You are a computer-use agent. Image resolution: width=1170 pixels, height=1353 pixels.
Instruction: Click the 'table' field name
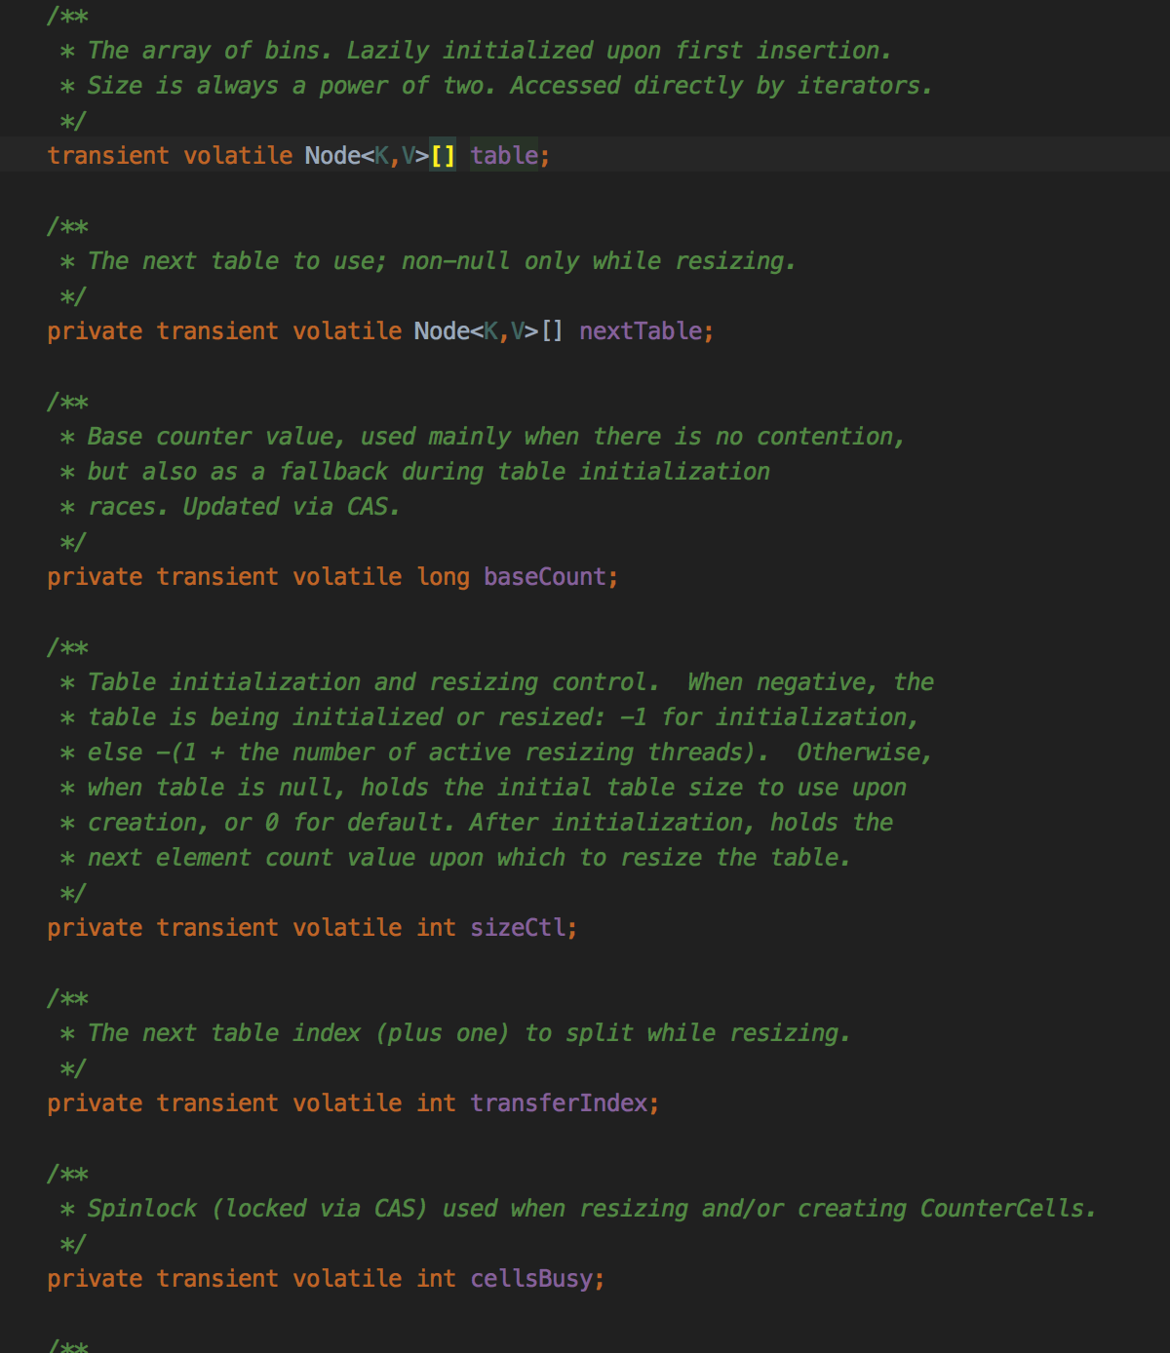(504, 156)
